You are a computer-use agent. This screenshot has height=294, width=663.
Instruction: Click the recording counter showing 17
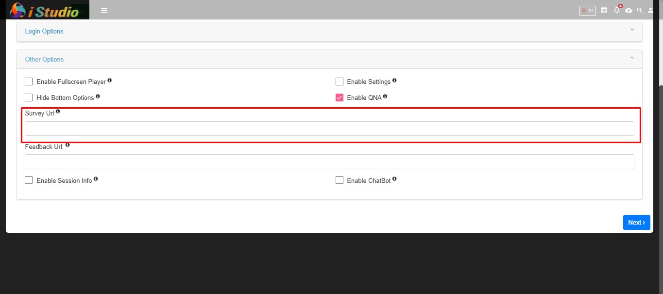588,10
